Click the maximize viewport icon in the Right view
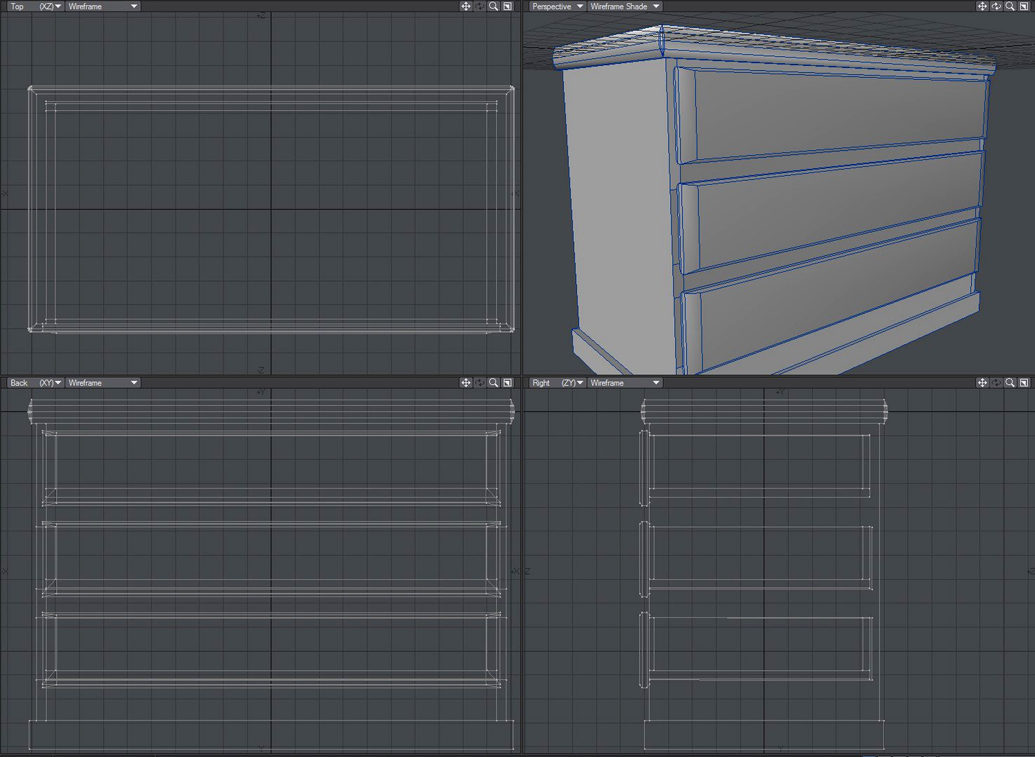1035x757 pixels. 1024,383
